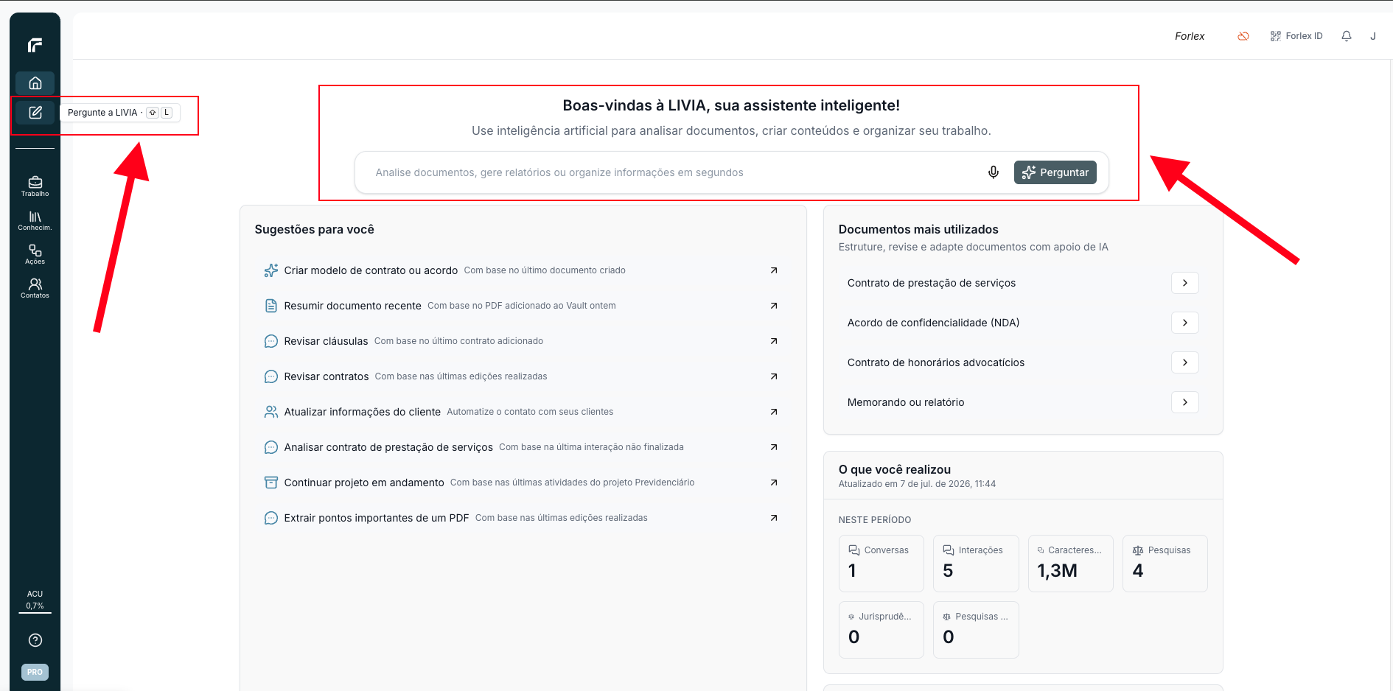
Task: Click arrow for Atualizar informações do cliente
Action: point(774,412)
